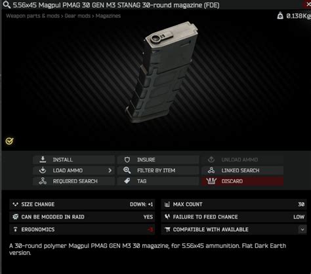
Task: Select the Required Search option
Action: point(73,181)
